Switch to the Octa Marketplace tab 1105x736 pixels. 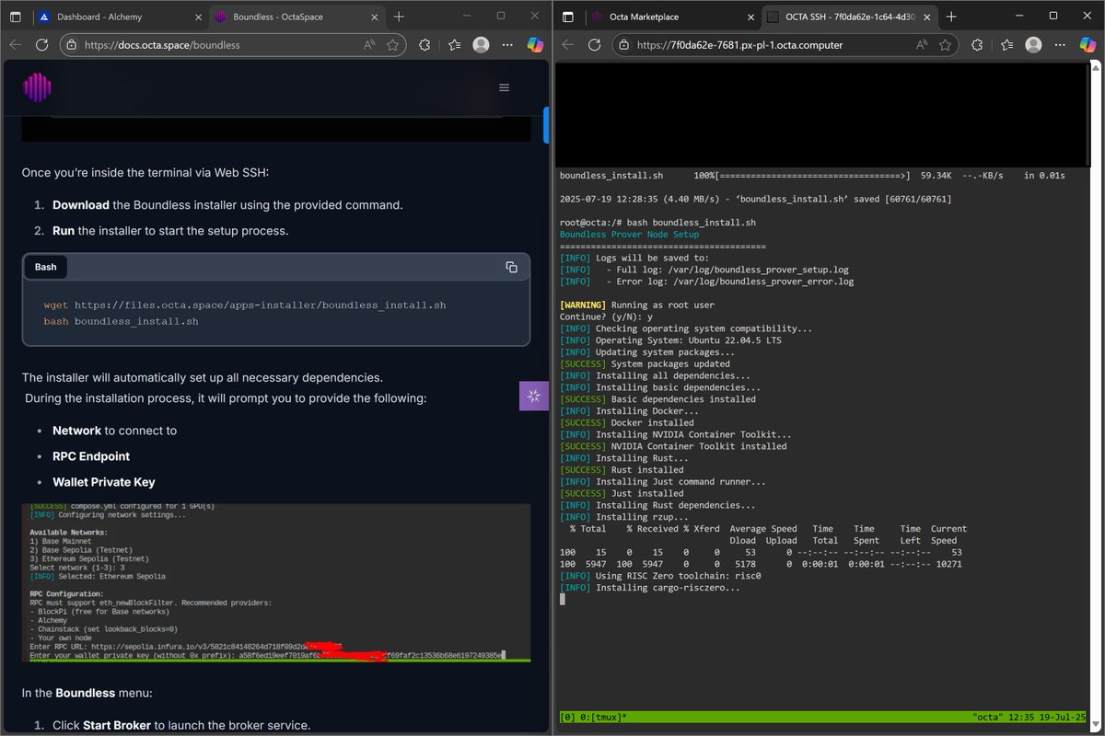(672, 17)
